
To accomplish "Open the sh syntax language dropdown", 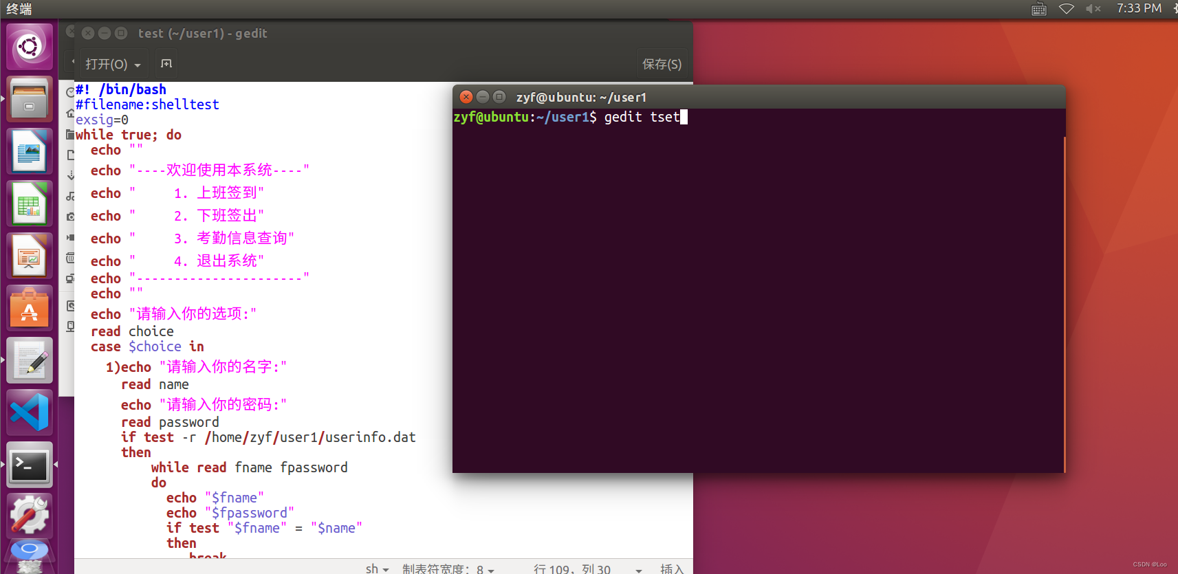I will 378,569.
